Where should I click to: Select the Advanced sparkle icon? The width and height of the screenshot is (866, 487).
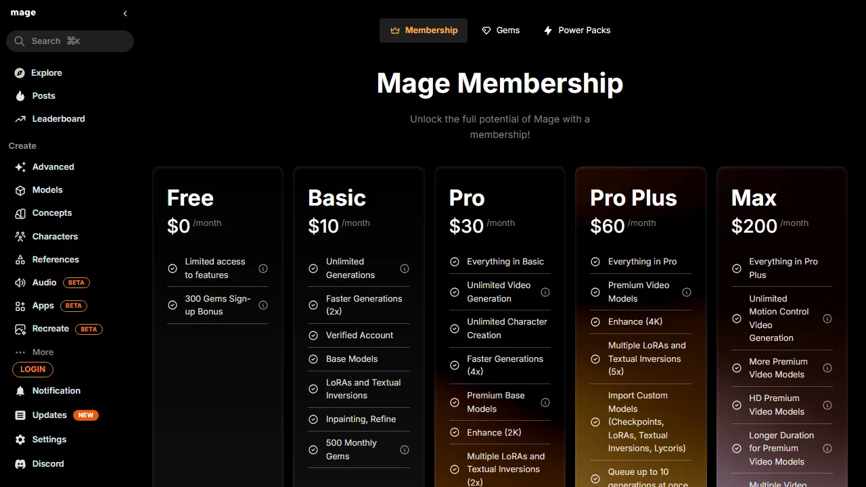coord(20,167)
